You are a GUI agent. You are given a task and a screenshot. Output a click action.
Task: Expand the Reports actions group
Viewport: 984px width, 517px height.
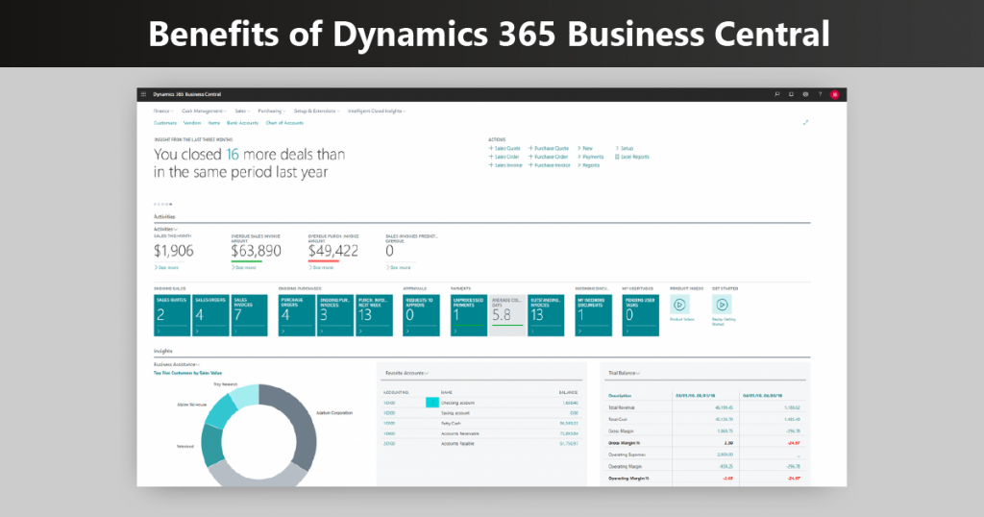click(x=589, y=165)
